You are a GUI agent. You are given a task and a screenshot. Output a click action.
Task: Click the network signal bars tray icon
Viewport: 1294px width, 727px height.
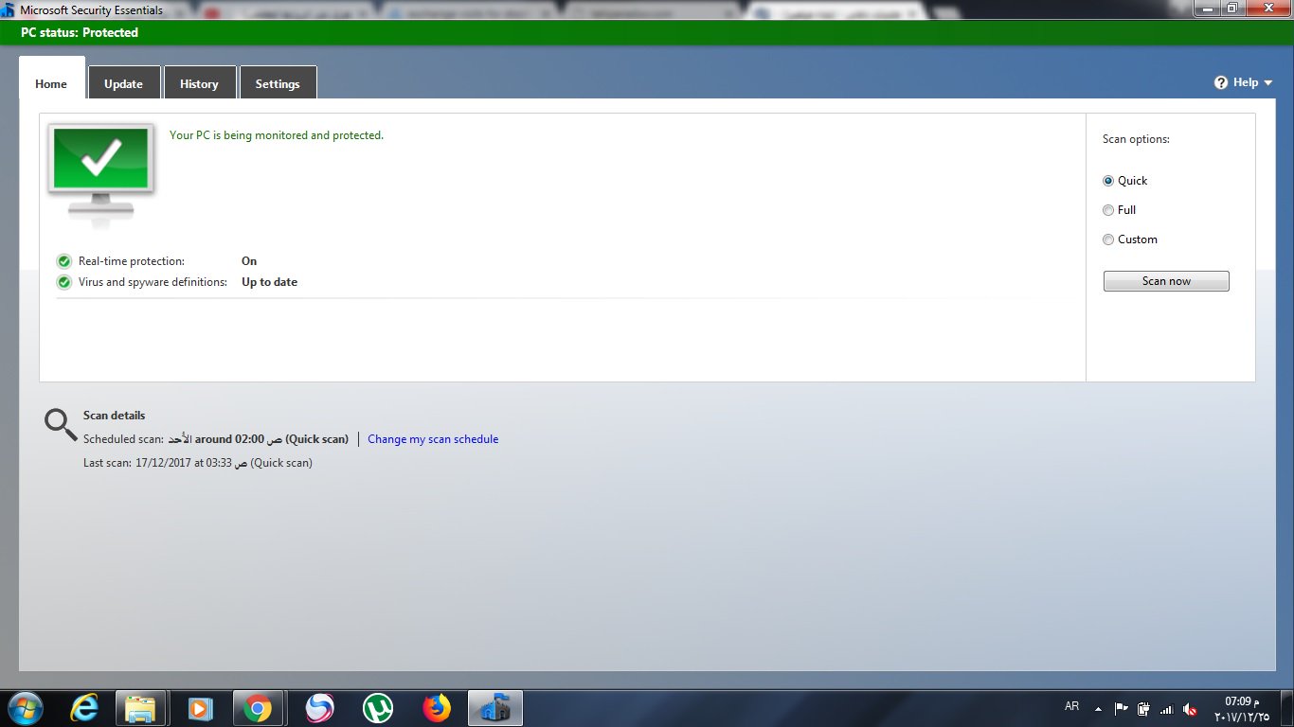click(x=1166, y=709)
